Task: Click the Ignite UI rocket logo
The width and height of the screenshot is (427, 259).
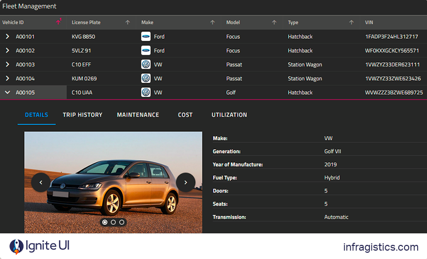Action: click(x=16, y=246)
